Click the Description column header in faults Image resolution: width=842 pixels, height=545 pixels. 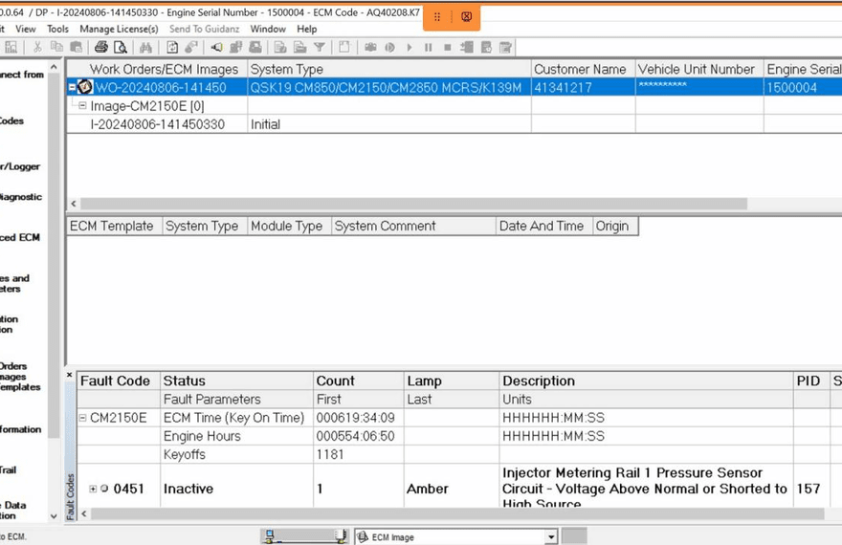pos(646,381)
